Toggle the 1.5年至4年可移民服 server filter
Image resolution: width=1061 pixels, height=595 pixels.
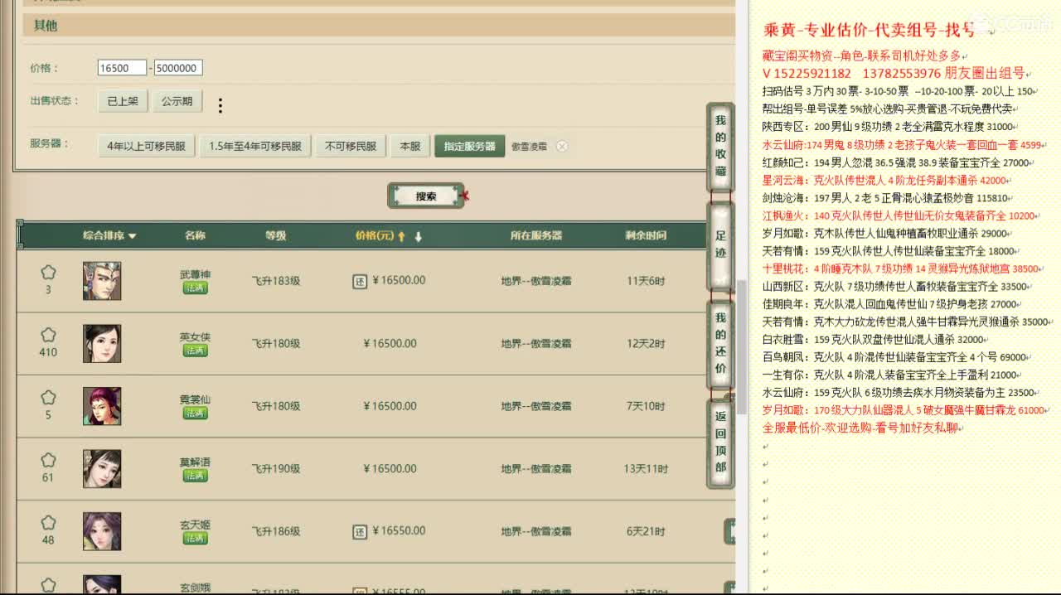[x=255, y=146]
